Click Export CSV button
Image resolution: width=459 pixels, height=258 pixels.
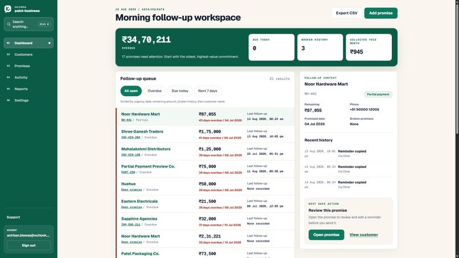pyautogui.click(x=347, y=13)
